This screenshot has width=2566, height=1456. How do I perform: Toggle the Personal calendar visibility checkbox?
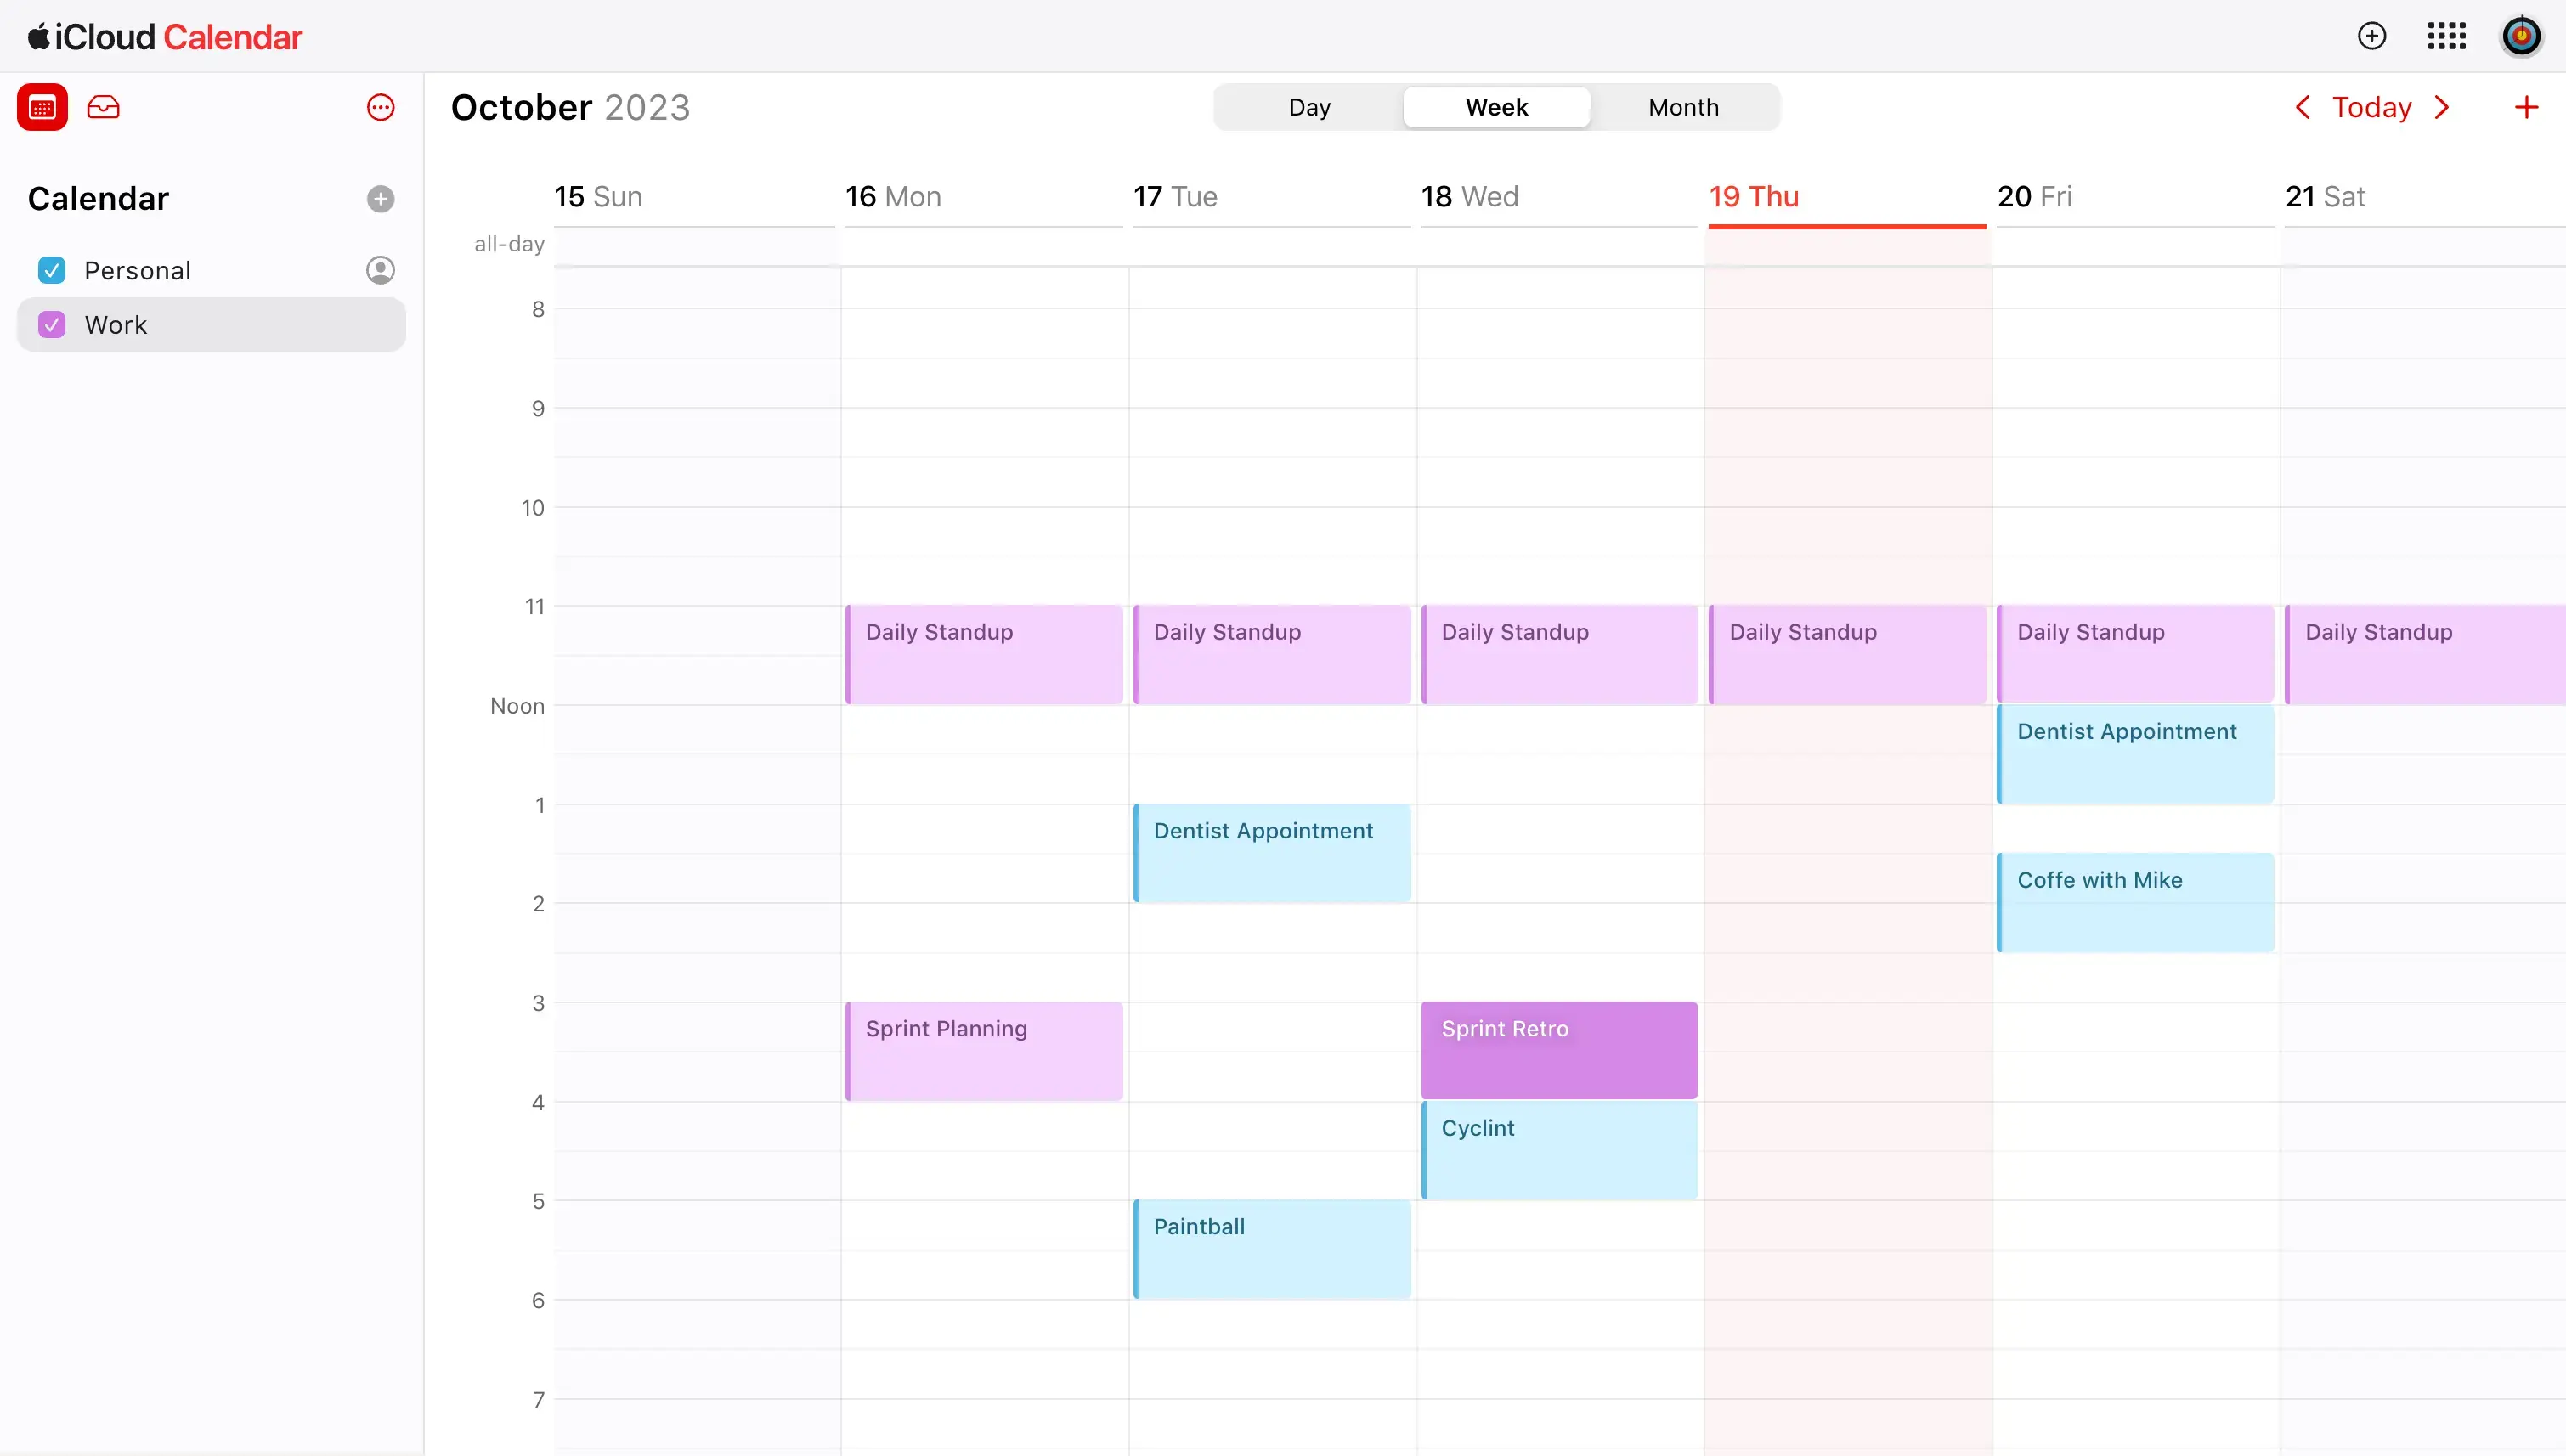(51, 269)
